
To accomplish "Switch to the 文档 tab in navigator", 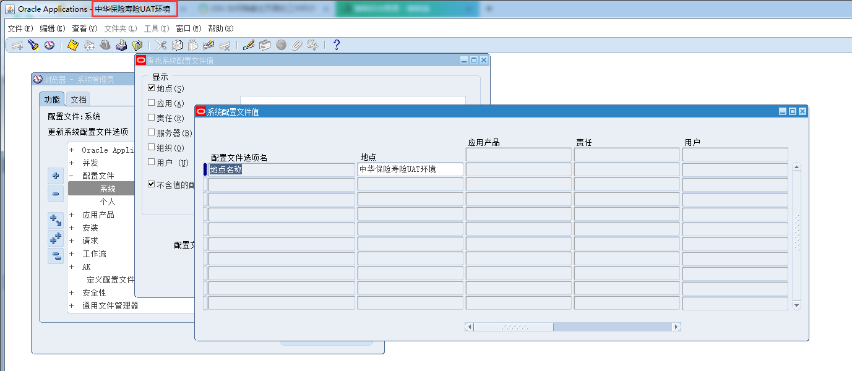I will (x=79, y=100).
